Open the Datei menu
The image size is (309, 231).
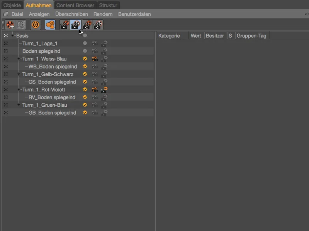click(17, 14)
